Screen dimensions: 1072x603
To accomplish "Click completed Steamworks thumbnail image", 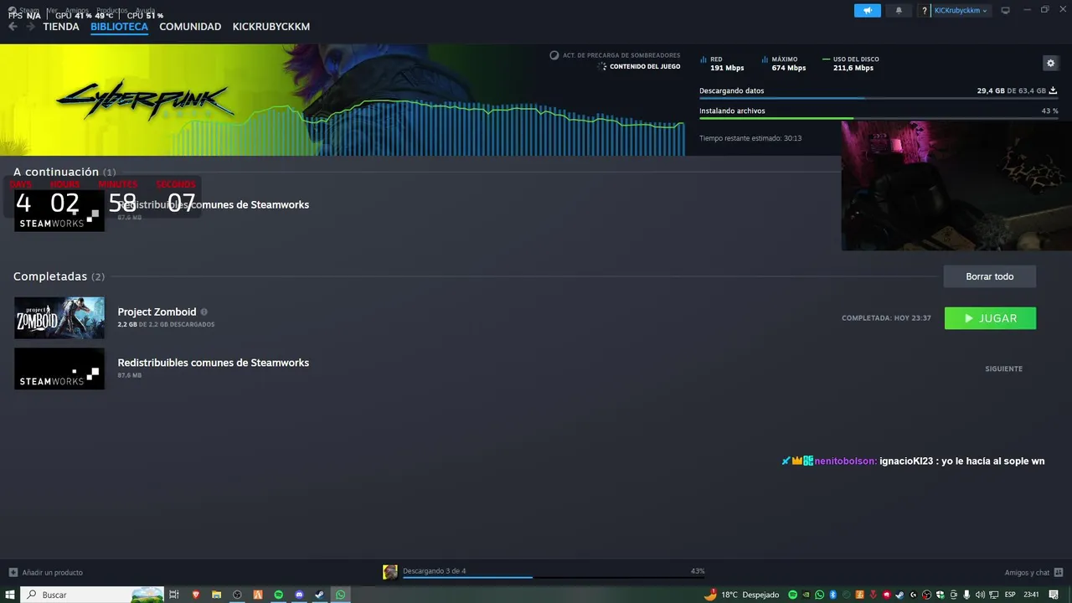I will (x=59, y=368).
